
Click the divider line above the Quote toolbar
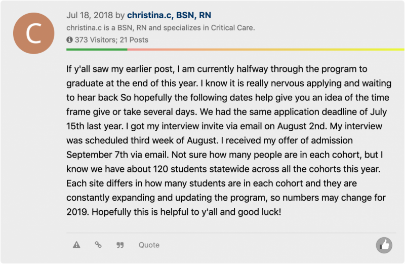pyautogui.click(x=231, y=233)
